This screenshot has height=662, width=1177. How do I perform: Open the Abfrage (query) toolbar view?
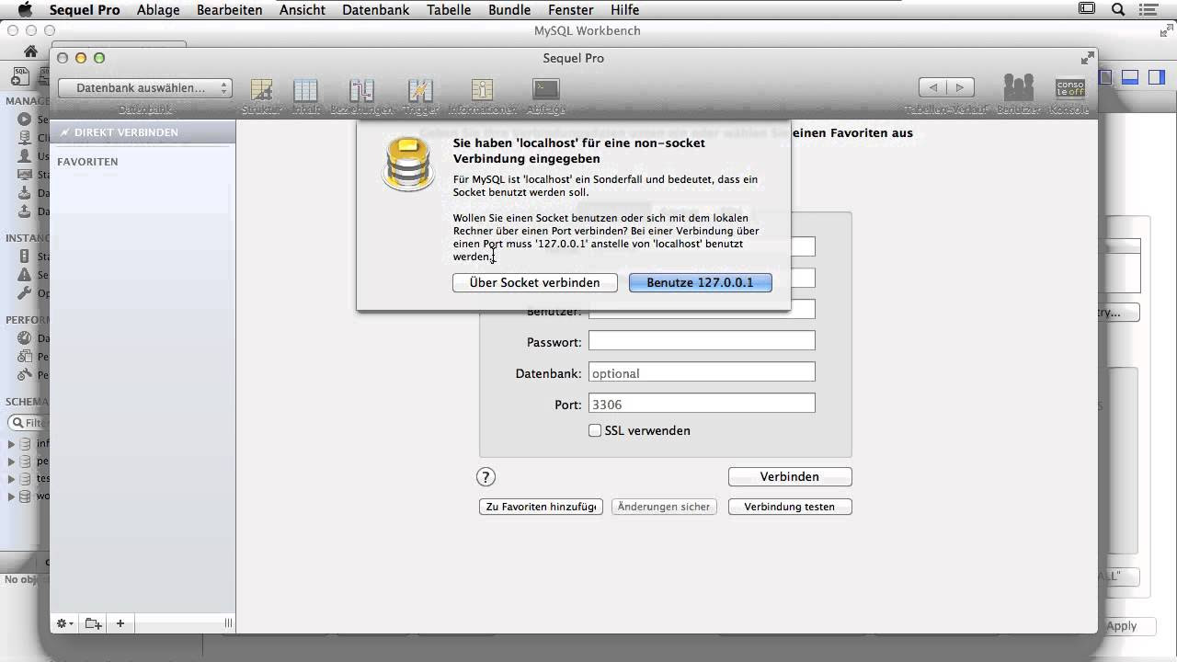[546, 96]
